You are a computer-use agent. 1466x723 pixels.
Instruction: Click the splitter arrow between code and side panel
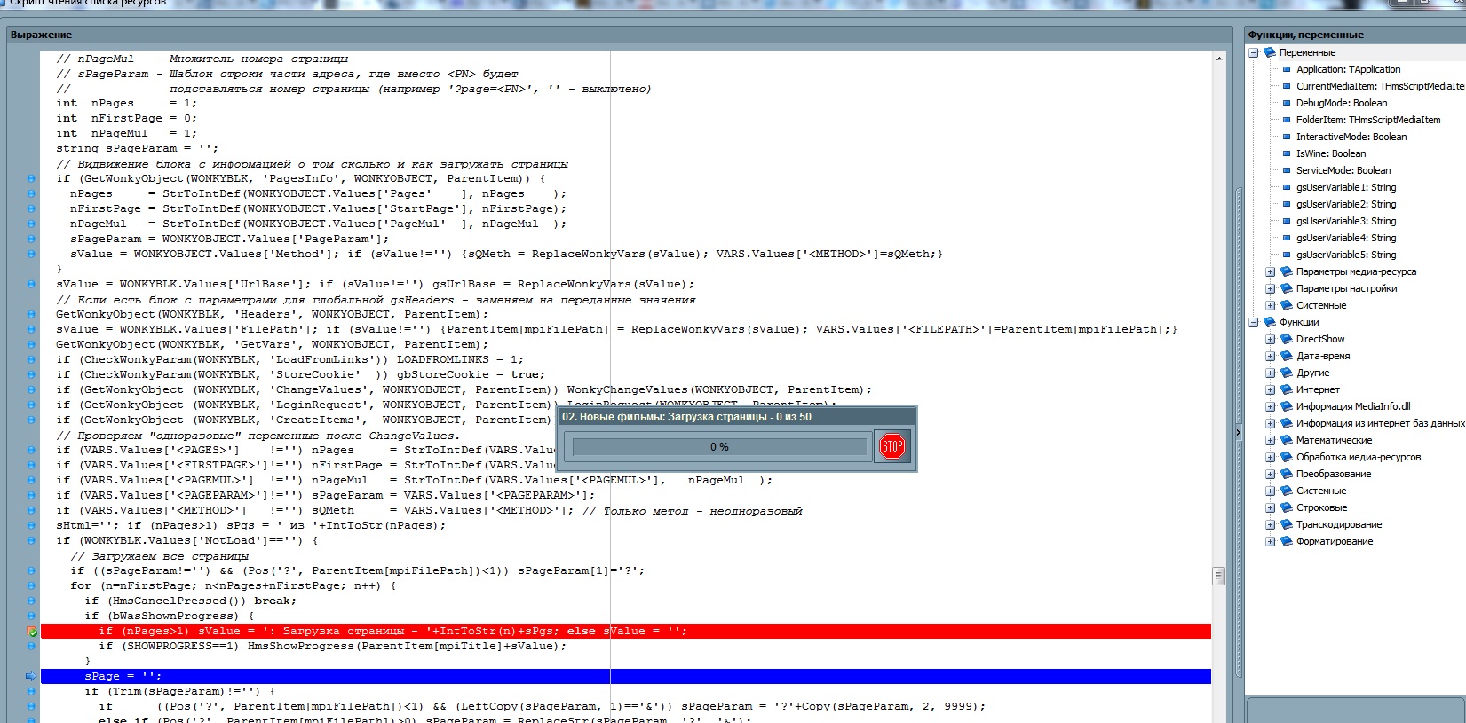(1238, 433)
